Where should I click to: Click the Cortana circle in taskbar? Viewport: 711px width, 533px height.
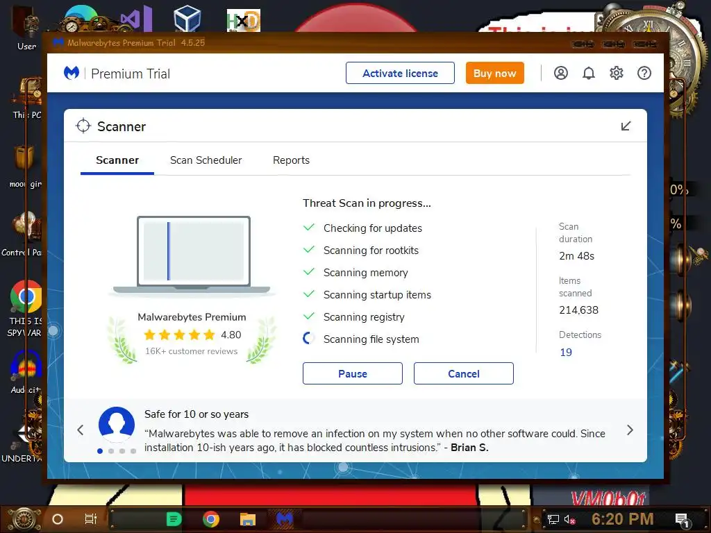pyautogui.click(x=58, y=519)
